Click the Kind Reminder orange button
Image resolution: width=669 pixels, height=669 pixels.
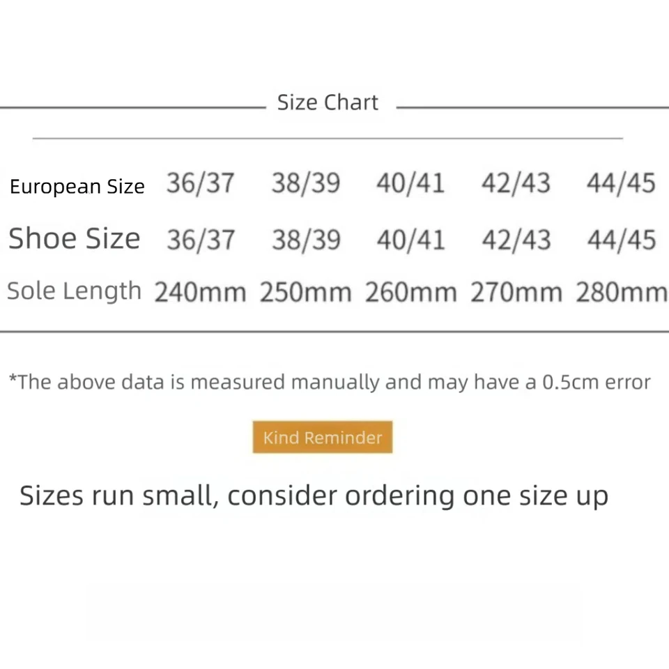tap(323, 438)
